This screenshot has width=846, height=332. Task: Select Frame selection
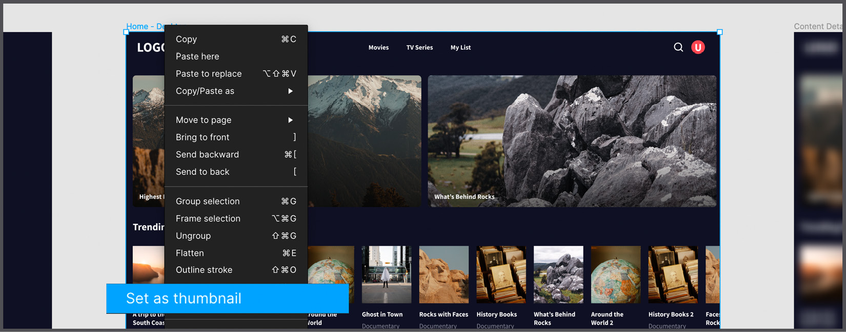[x=236, y=219]
